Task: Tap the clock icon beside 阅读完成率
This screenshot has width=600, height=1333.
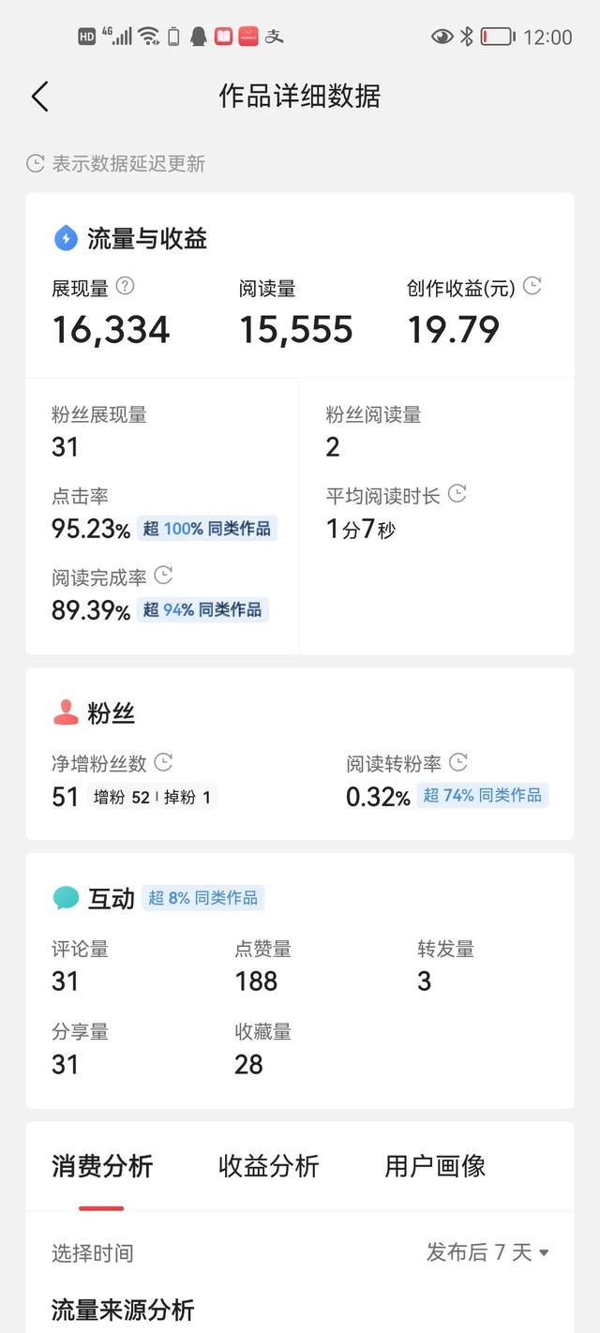Action: click(163, 575)
